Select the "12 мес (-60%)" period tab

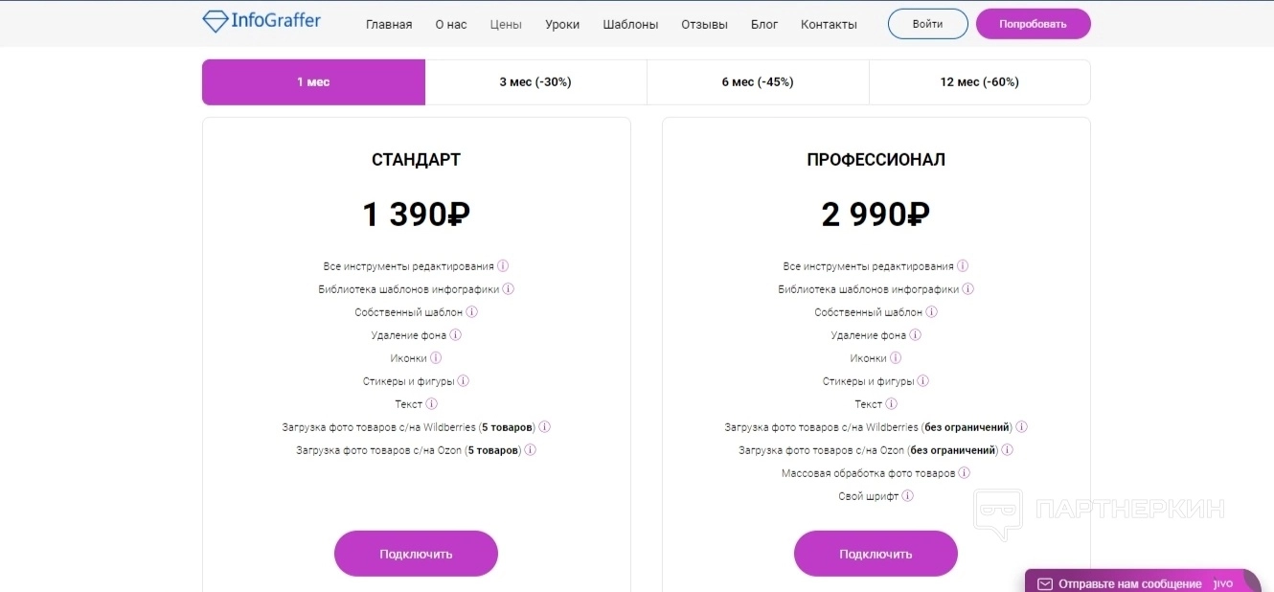coord(979,82)
